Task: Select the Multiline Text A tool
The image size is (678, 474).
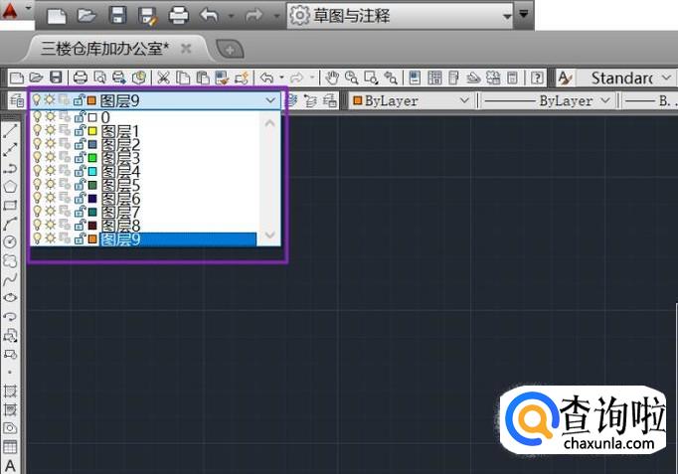Action: pyautogui.click(x=10, y=466)
